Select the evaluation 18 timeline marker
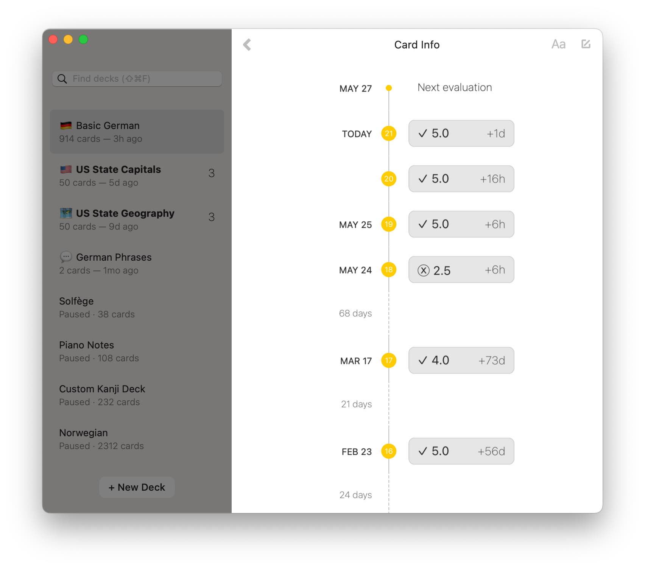Screen dimensions: 645x569 pos(389,270)
